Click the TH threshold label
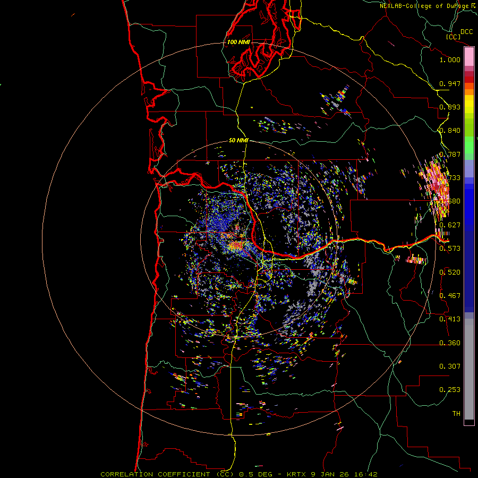 (x=456, y=414)
